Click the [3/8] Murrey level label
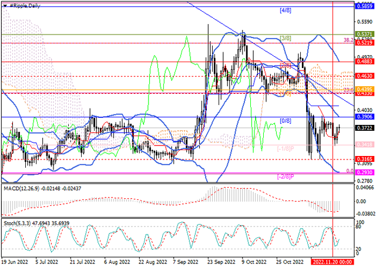The image size is (376, 268). click(286, 38)
